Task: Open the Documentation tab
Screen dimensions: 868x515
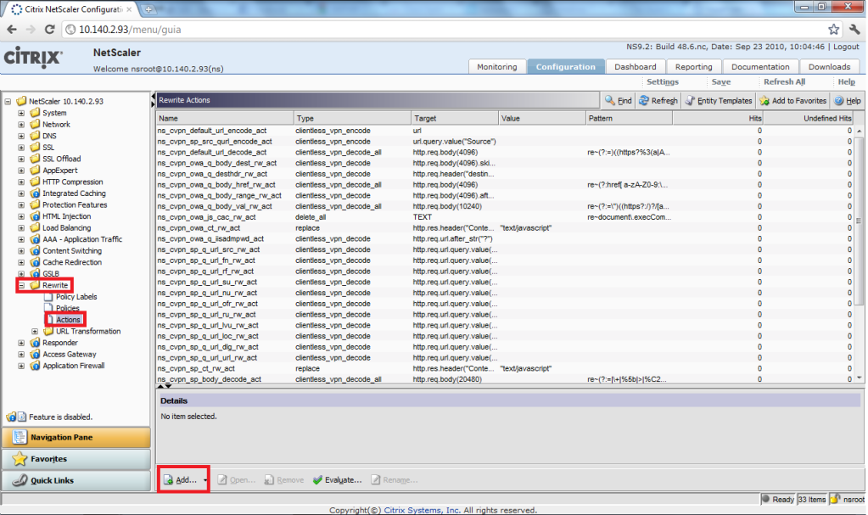Action: [760, 66]
